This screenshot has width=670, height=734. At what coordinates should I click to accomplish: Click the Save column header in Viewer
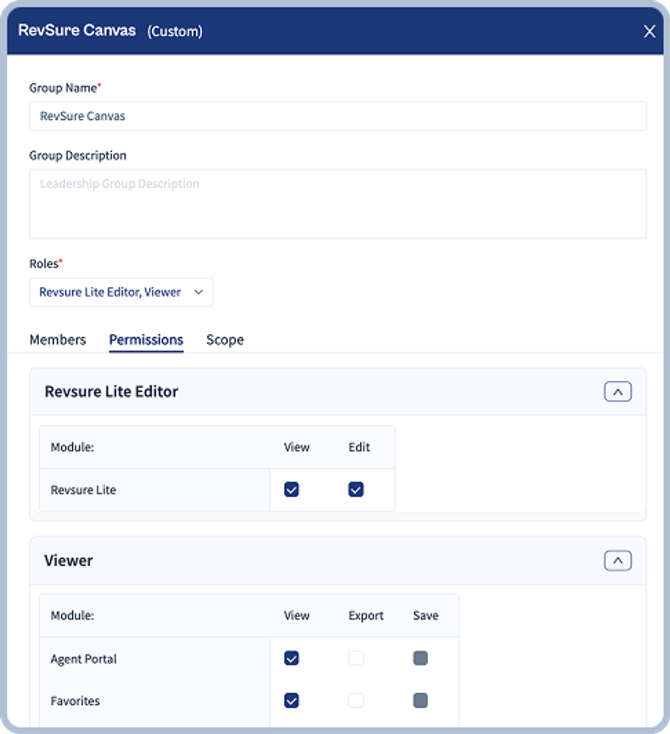click(425, 615)
